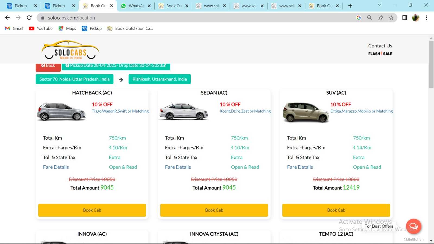Open the Gmail bookmark
434x244 pixels.
coord(14,28)
